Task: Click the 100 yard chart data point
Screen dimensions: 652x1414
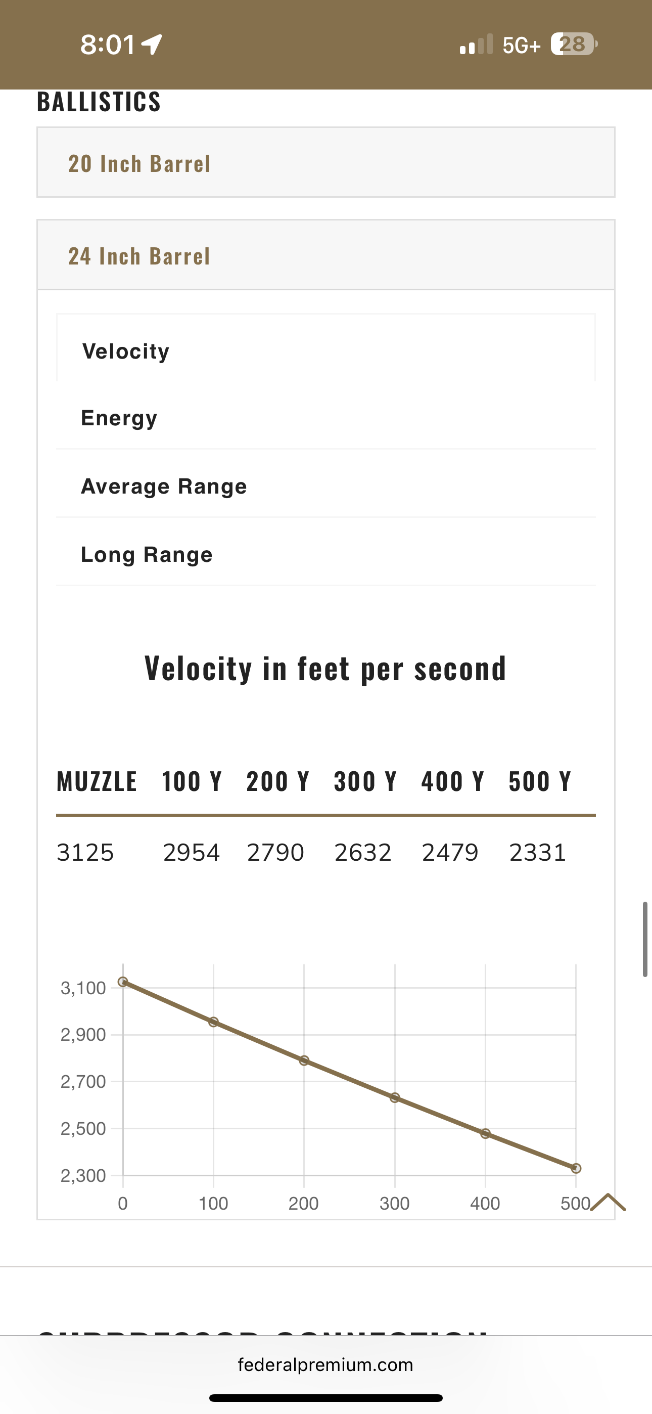Action: pos(213,1022)
